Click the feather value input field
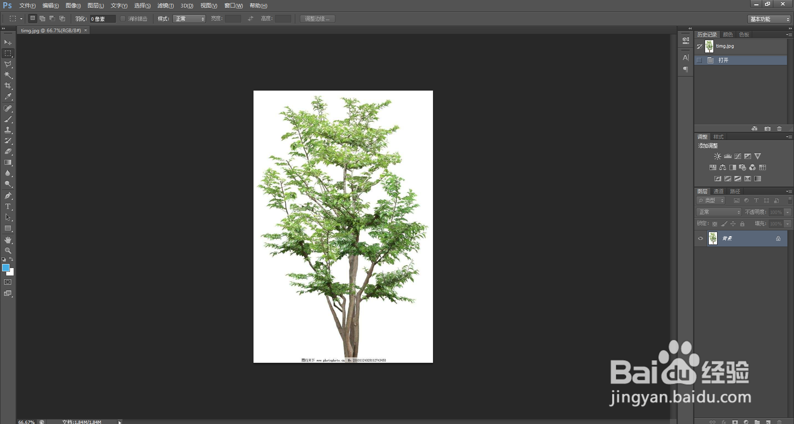The height and width of the screenshot is (424, 794). pos(103,19)
